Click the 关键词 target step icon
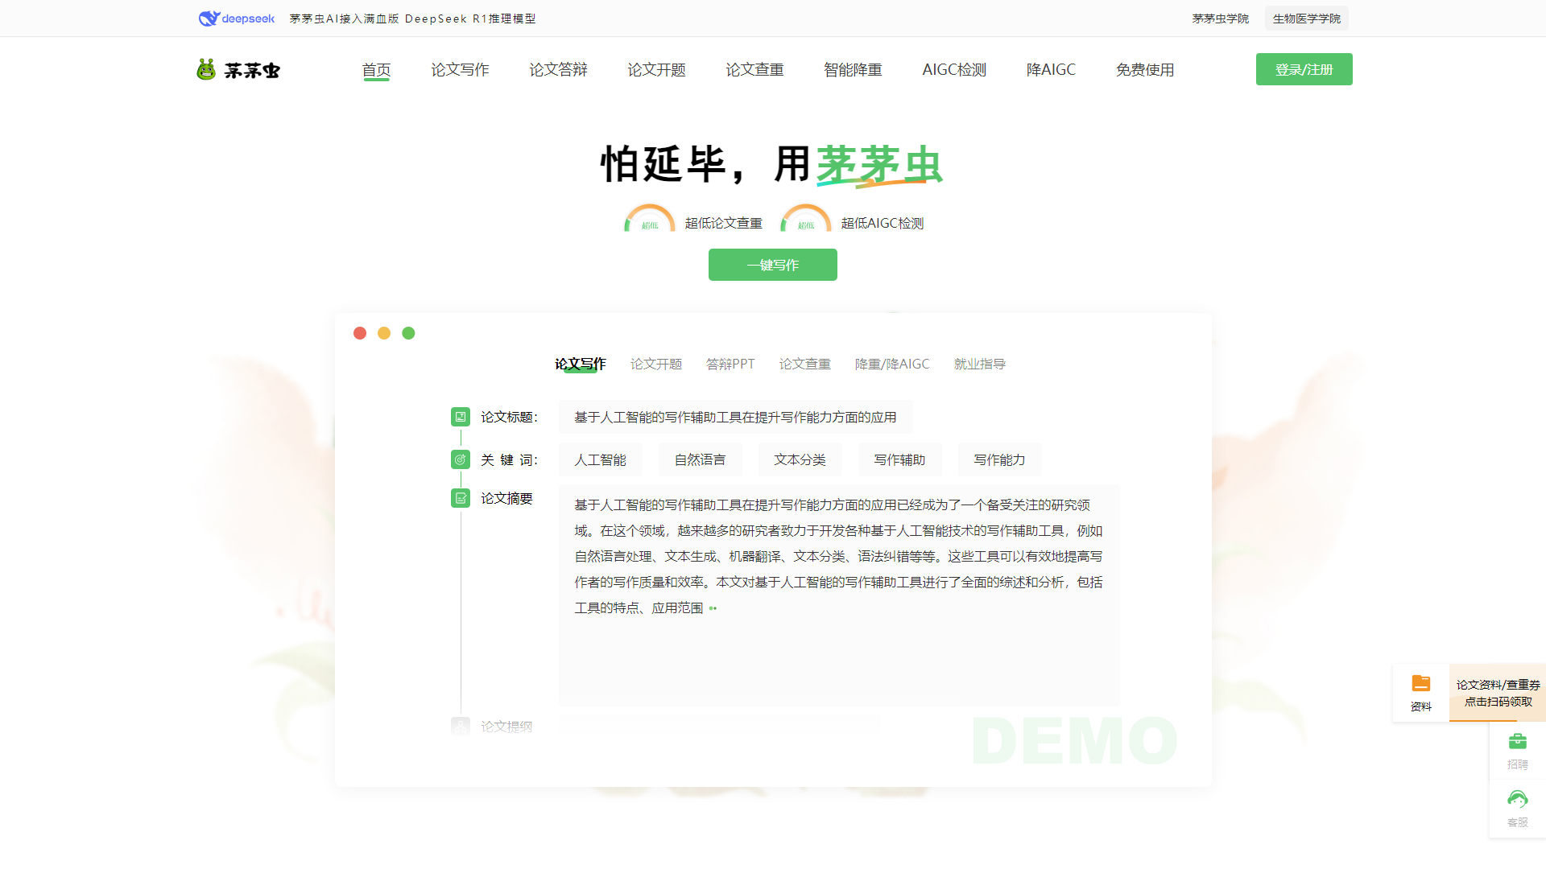1546x869 pixels. click(x=460, y=459)
